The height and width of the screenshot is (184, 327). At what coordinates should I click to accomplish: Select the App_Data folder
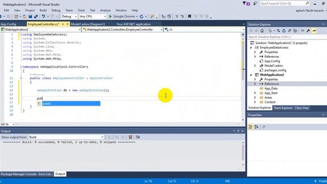click(x=271, y=88)
